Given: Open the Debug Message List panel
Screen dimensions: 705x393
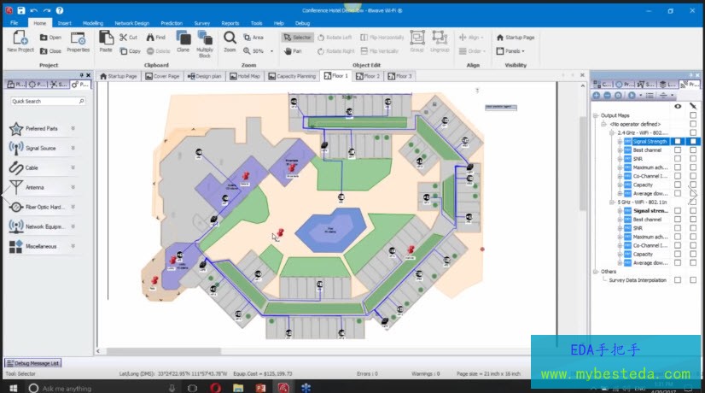Looking at the screenshot, I should [32, 363].
